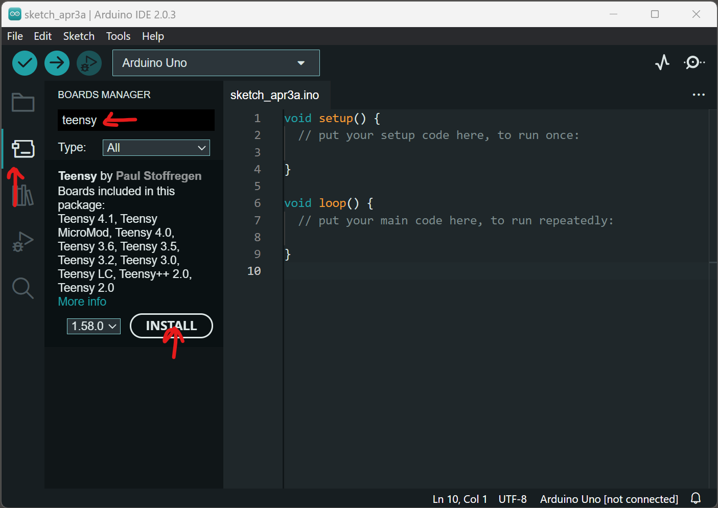Click the UTF-8 encoding status item
This screenshot has width=718, height=508.
(x=513, y=499)
